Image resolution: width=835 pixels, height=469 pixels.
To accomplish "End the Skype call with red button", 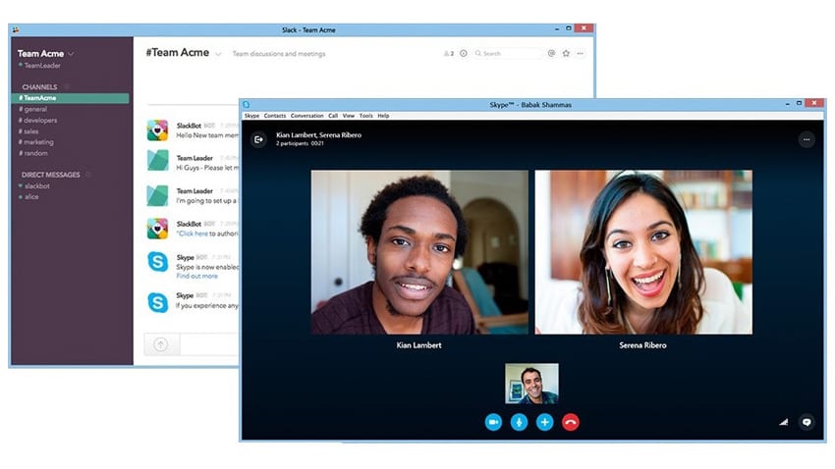I will tap(571, 422).
